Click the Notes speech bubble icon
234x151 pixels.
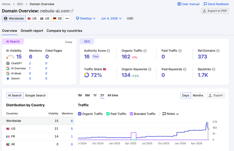(x=164, y=114)
